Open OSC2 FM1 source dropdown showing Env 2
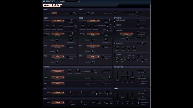This screenshot has width=193, height=108. (x=93, y=46)
